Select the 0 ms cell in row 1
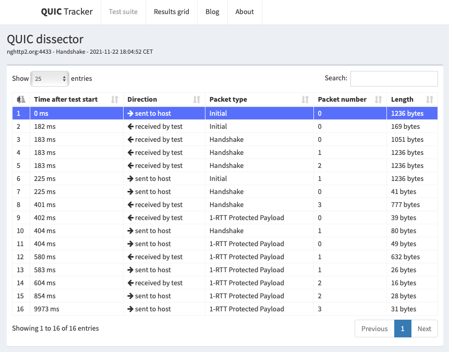 tap(77, 113)
